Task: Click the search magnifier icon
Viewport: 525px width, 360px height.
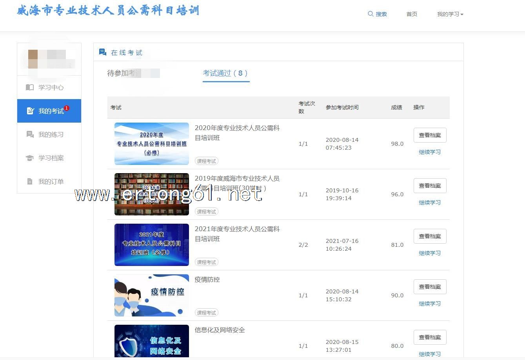Action: point(371,14)
